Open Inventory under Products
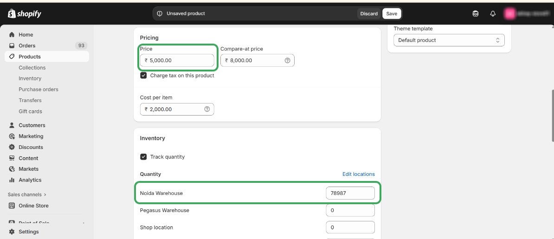Image resolution: width=554 pixels, height=239 pixels. 30,78
